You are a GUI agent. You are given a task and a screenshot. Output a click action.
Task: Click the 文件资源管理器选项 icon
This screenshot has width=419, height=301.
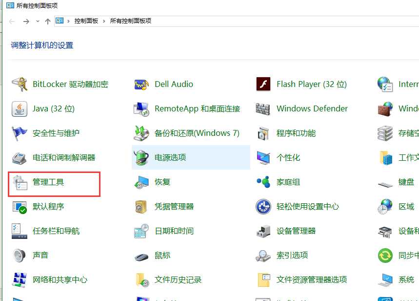(264, 280)
